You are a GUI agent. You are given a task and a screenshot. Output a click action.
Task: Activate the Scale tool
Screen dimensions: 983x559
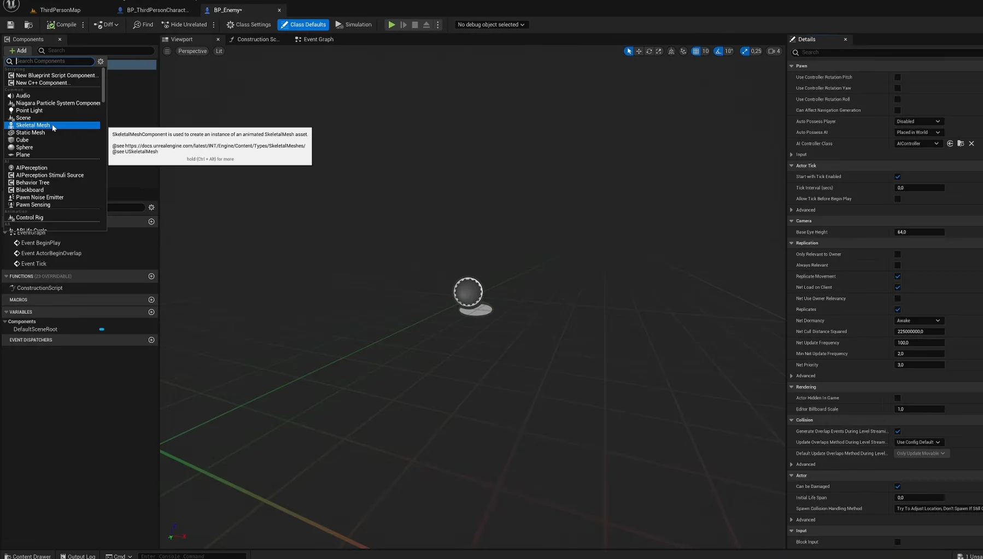tap(659, 51)
